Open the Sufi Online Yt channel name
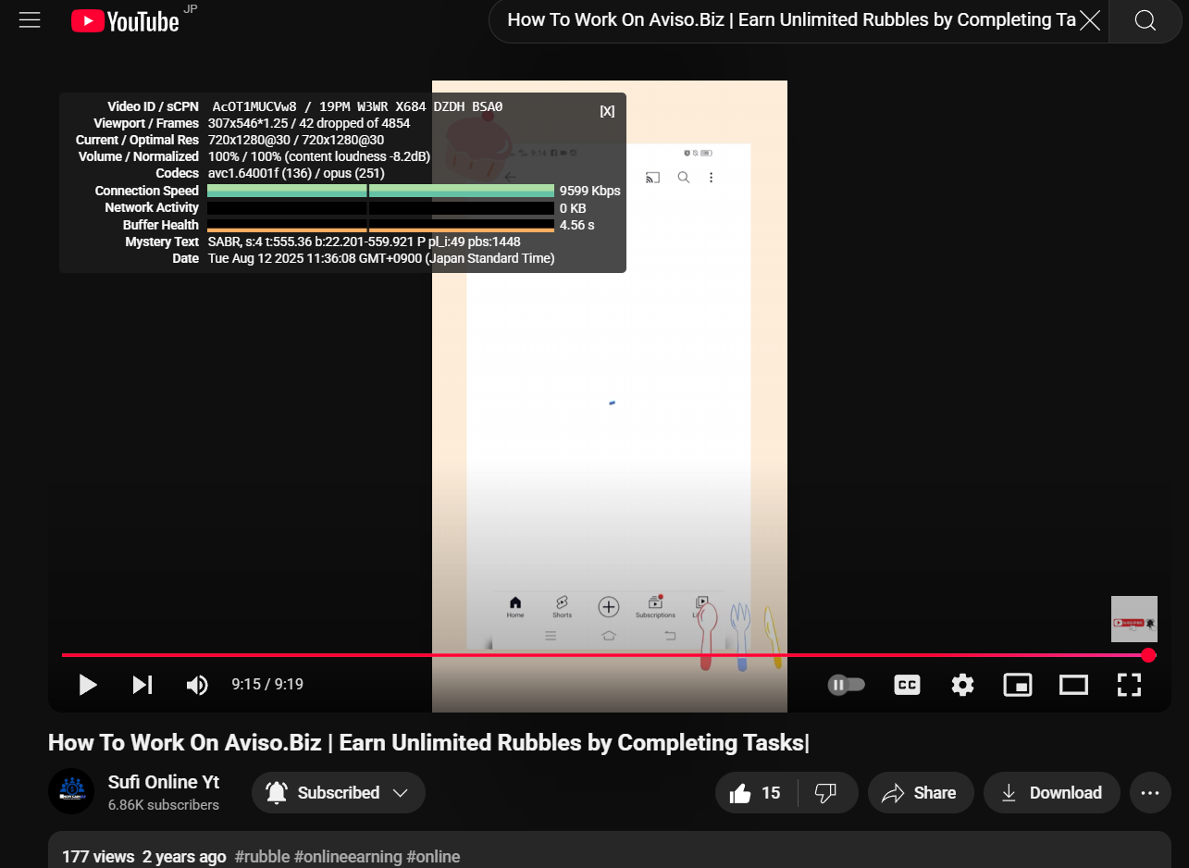Screen dimensions: 1189x868 click(164, 782)
